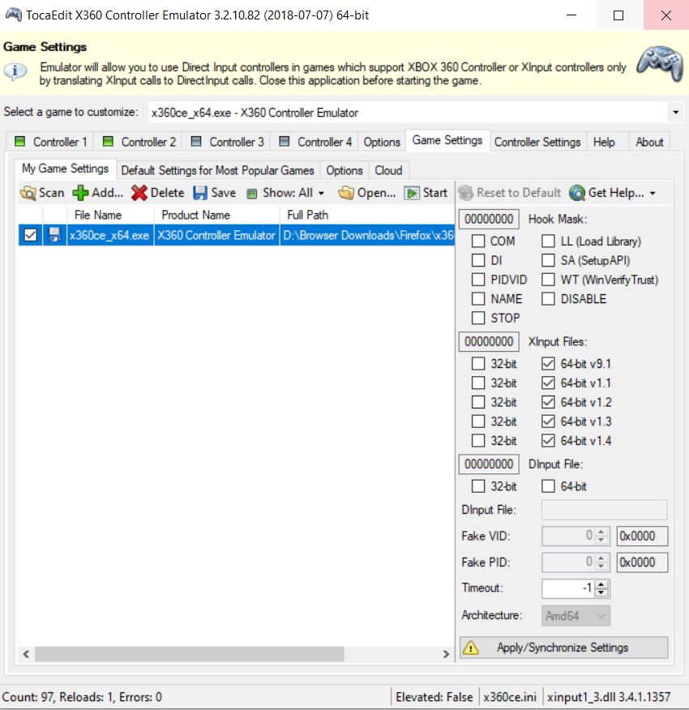
Task: Check the 32-bit DInput File checkbox
Action: point(478,486)
